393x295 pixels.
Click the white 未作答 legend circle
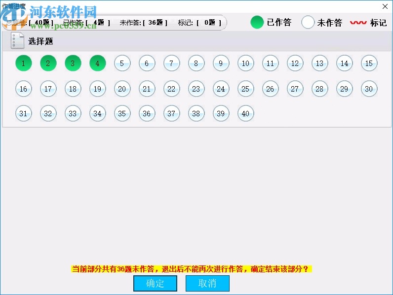[308, 22]
